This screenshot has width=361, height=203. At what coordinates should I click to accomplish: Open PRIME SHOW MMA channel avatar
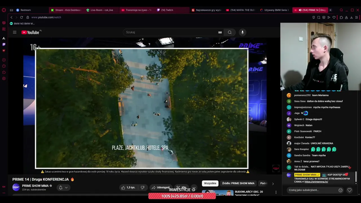click(x=16, y=187)
